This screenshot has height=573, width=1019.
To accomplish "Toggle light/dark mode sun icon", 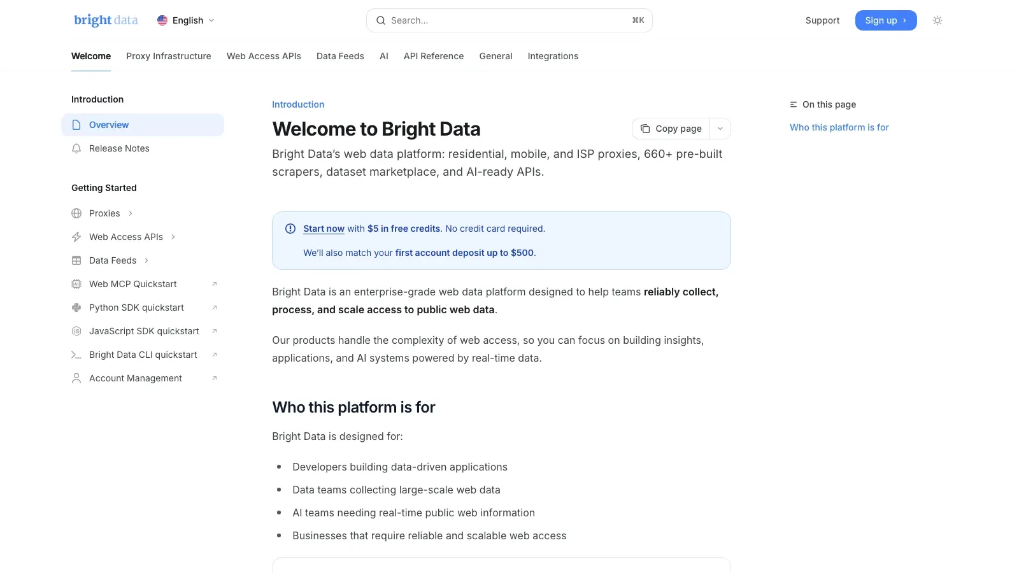I will coord(937,20).
